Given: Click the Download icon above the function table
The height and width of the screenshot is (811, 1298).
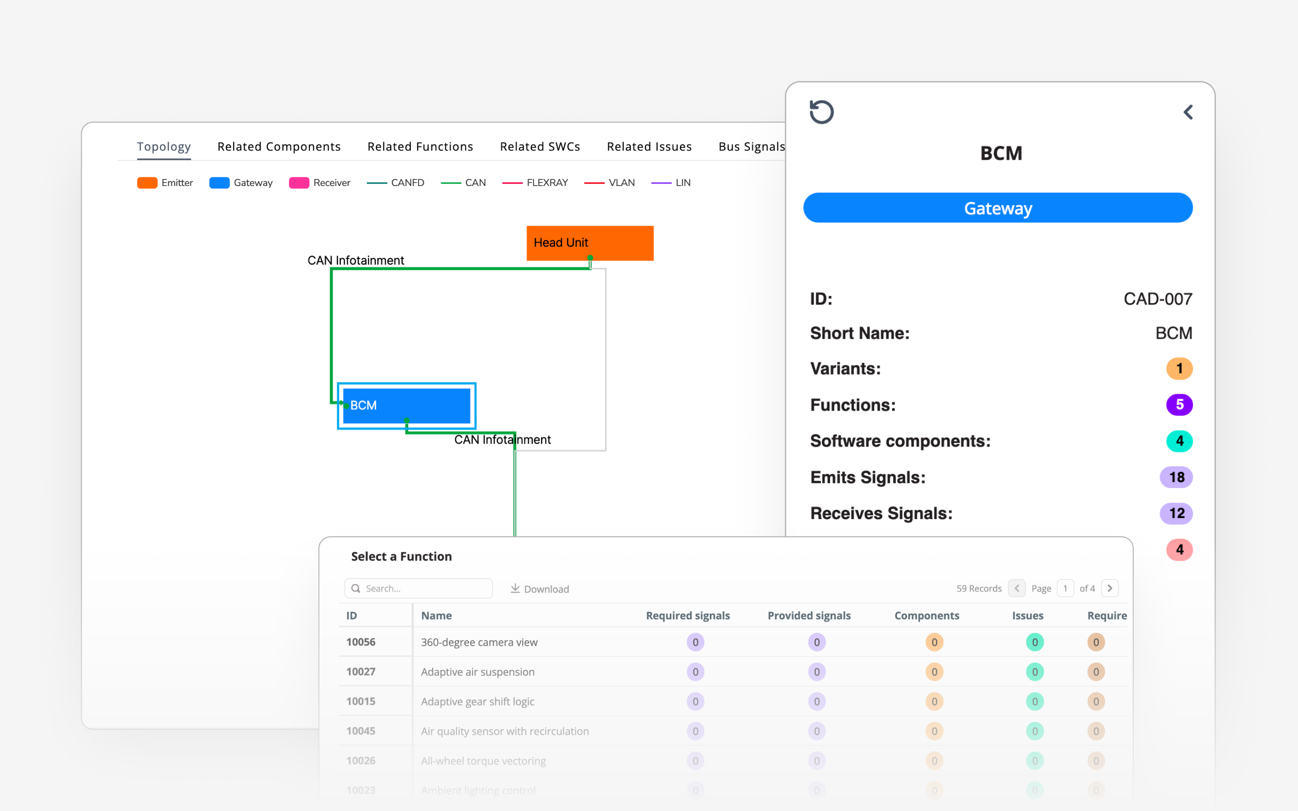Looking at the screenshot, I should coord(515,588).
